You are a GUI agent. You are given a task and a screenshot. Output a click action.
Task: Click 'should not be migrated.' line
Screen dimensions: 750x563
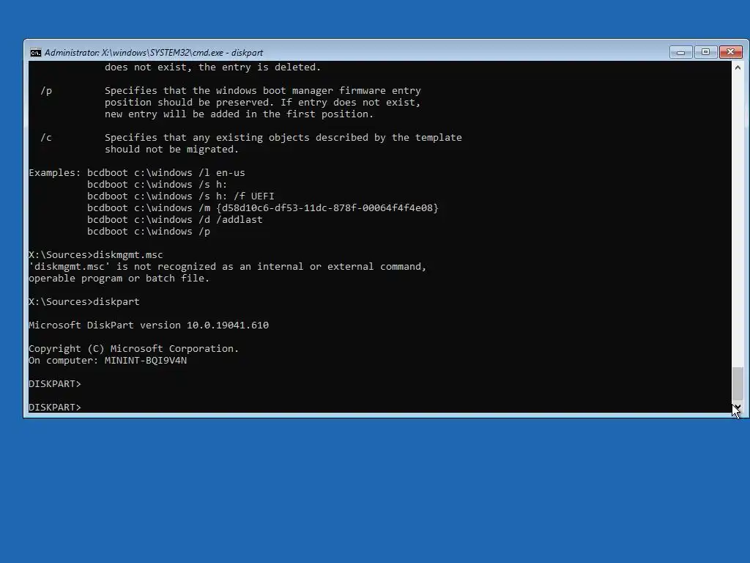pos(171,150)
